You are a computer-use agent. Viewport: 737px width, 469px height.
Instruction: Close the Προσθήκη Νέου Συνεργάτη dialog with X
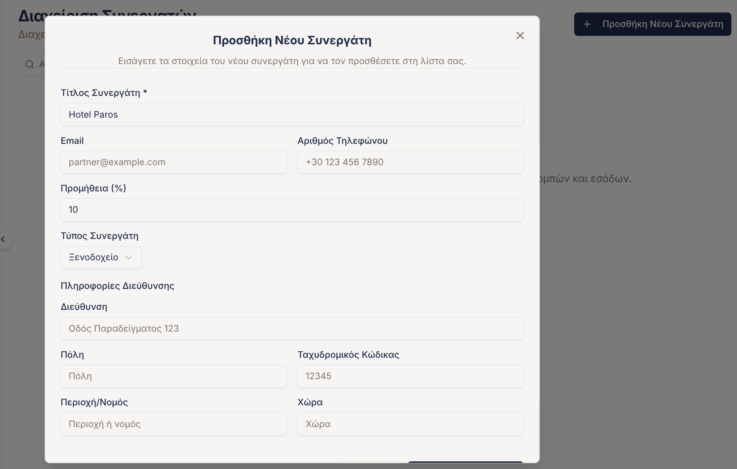tap(520, 35)
